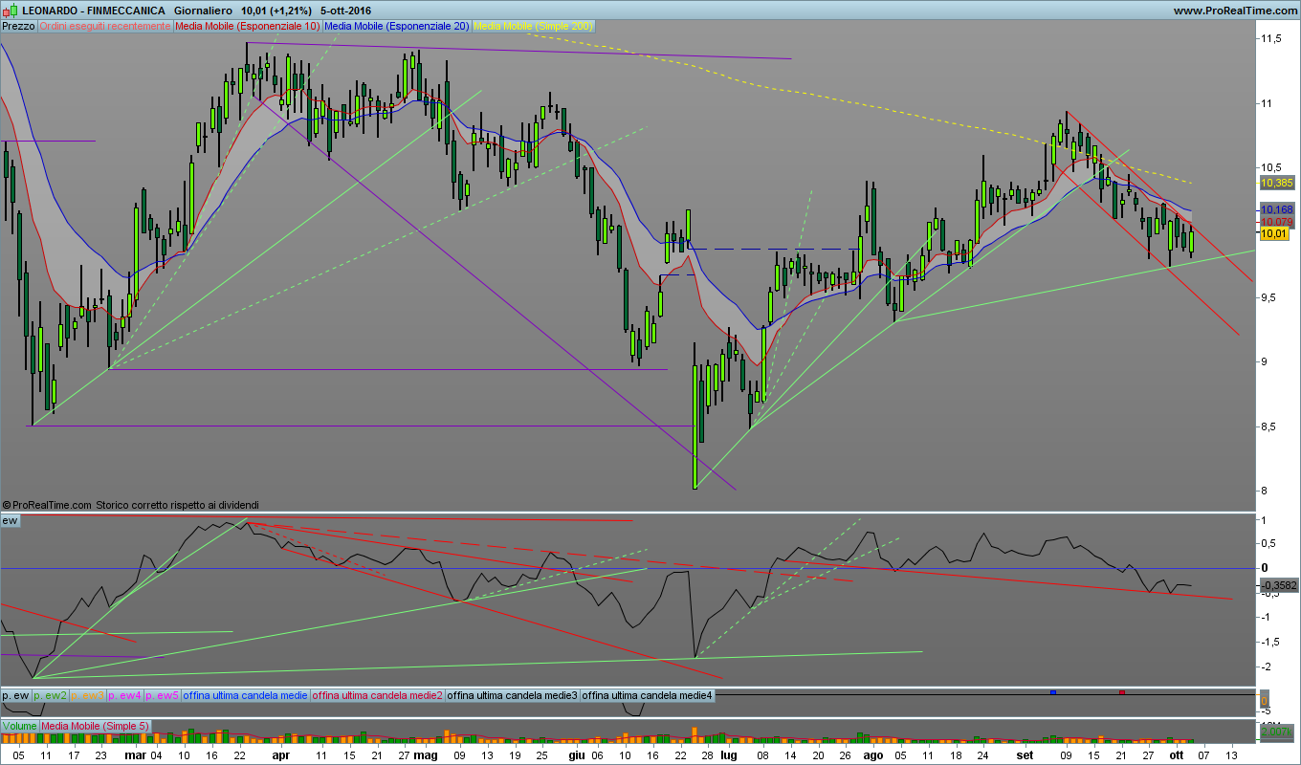This screenshot has height=765, width=1301.
Task: Click the ago month axis label
Action: [x=872, y=754]
